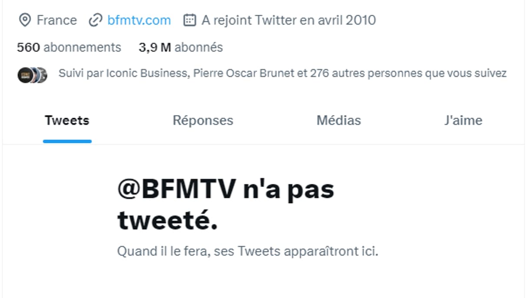Viewport: 530px width, 298px height.
Task: Click the France location text
Action: 57,20
